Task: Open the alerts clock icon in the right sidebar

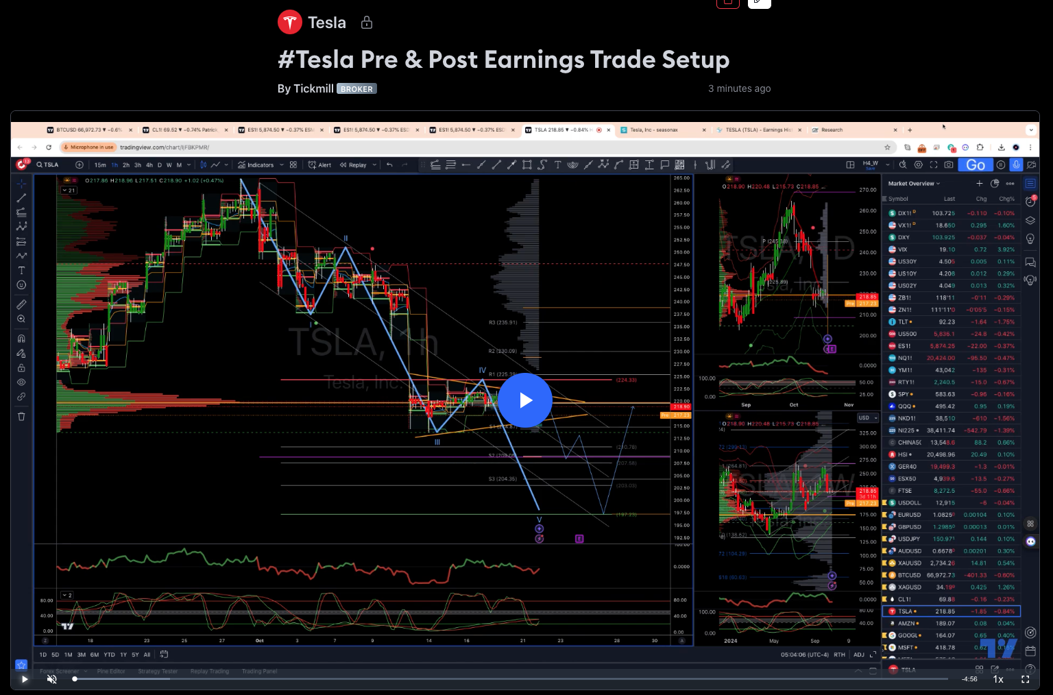Action: pos(1030,202)
